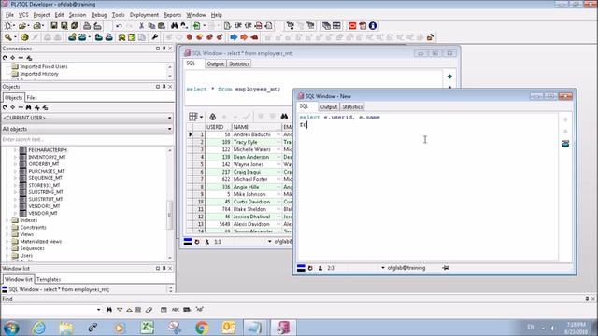Open the Session menu

pyautogui.click(x=77, y=15)
